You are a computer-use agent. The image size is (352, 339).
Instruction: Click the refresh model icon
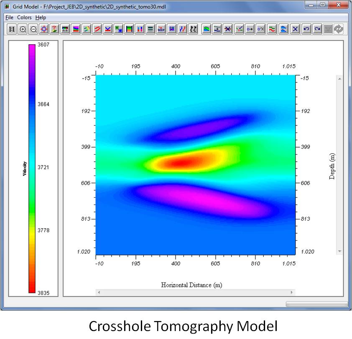[x=338, y=29]
